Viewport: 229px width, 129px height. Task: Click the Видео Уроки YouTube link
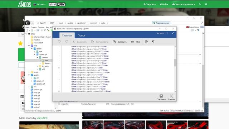coord(193,27)
